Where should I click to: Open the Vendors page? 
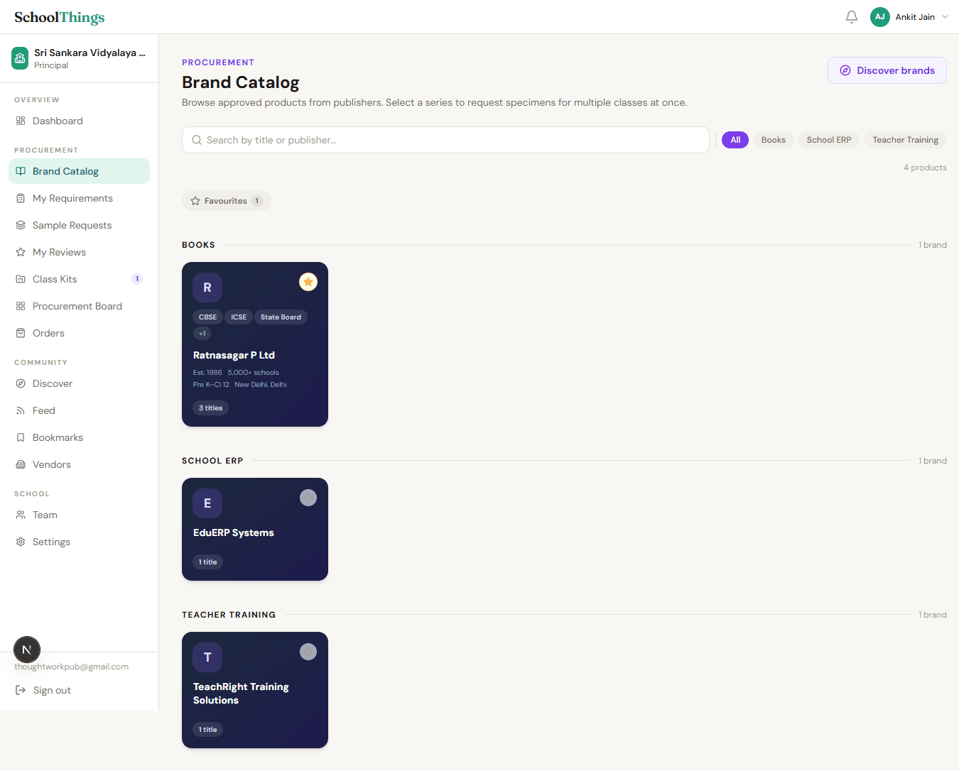(x=79, y=464)
